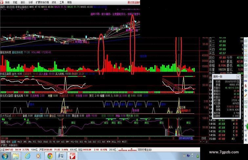Click the Fz icon in the right toolbar
The image size is (248, 160).
(246, 60)
